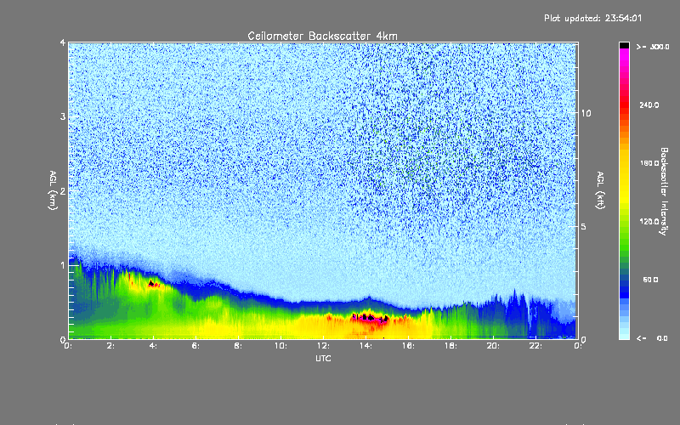This screenshot has width=680, height=425.
Task: Click the '12:' UTC tick label
Action: click(x=323, y=346)
